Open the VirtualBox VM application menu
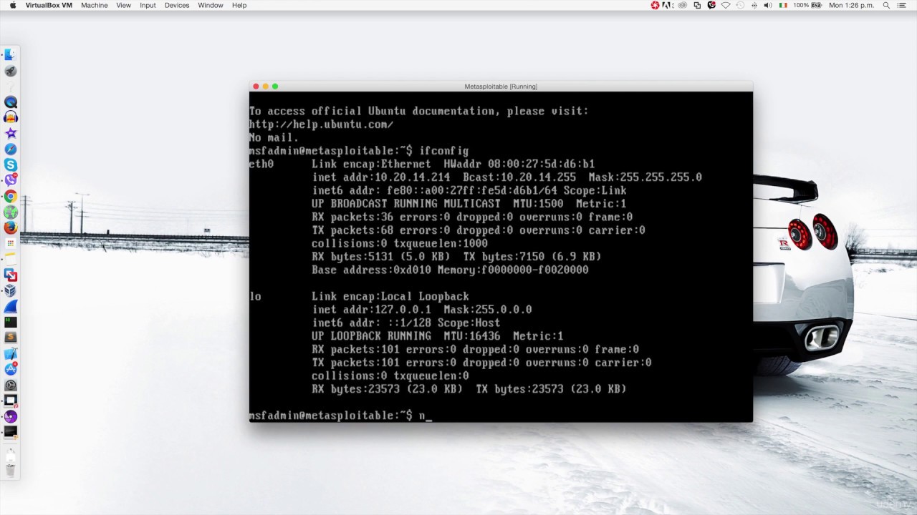 [49, 5]
